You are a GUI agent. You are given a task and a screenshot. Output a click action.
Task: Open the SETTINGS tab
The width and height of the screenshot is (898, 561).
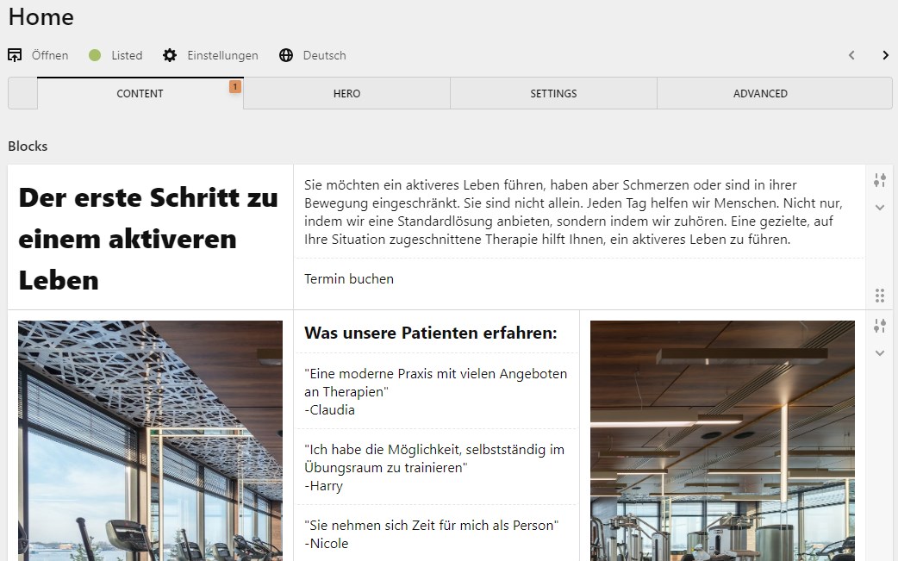tap(552, 93)
